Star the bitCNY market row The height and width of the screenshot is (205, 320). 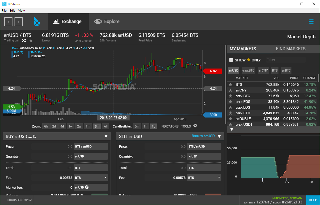click(230, 90)
